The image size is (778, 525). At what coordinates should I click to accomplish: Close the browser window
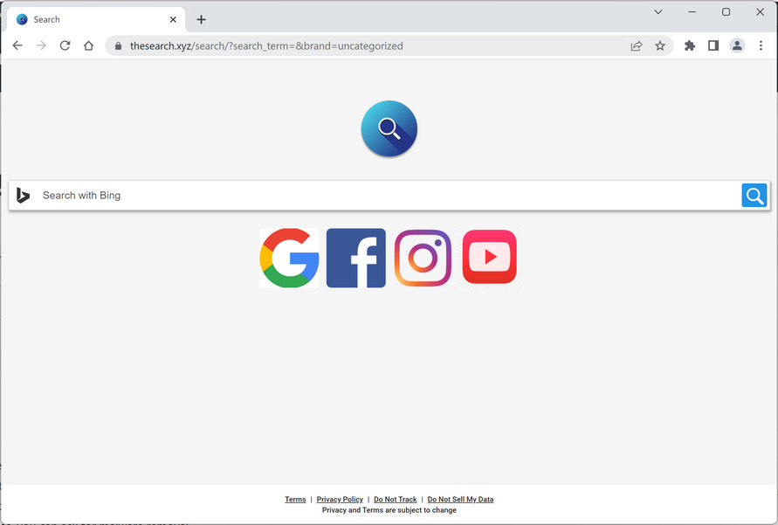point(760,12)
